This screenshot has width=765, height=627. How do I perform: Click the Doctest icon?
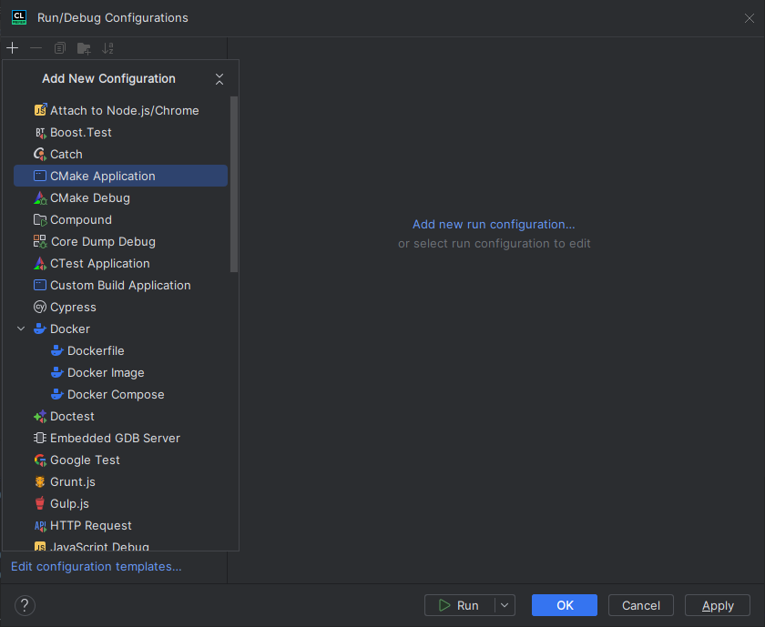40,417
